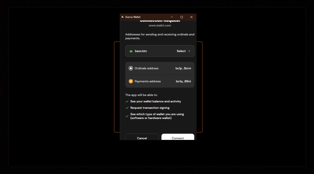This screenshot has height=174, width=314.
Task: Click the bc1p...8zrm ordinals address
Action: point(183,68)
